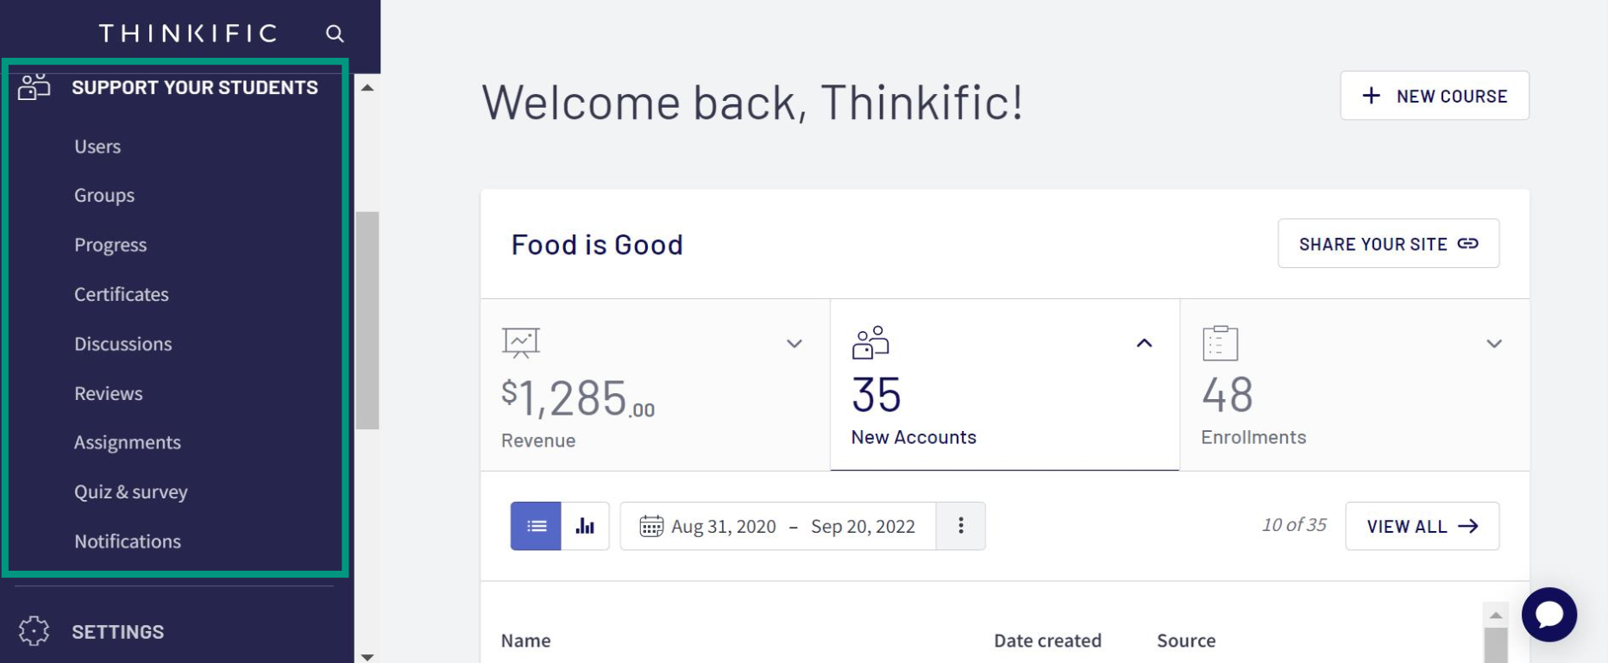Click the Share Your Site button
1608x663 pixels.
pyautogui.click(x=1388, y=244)
